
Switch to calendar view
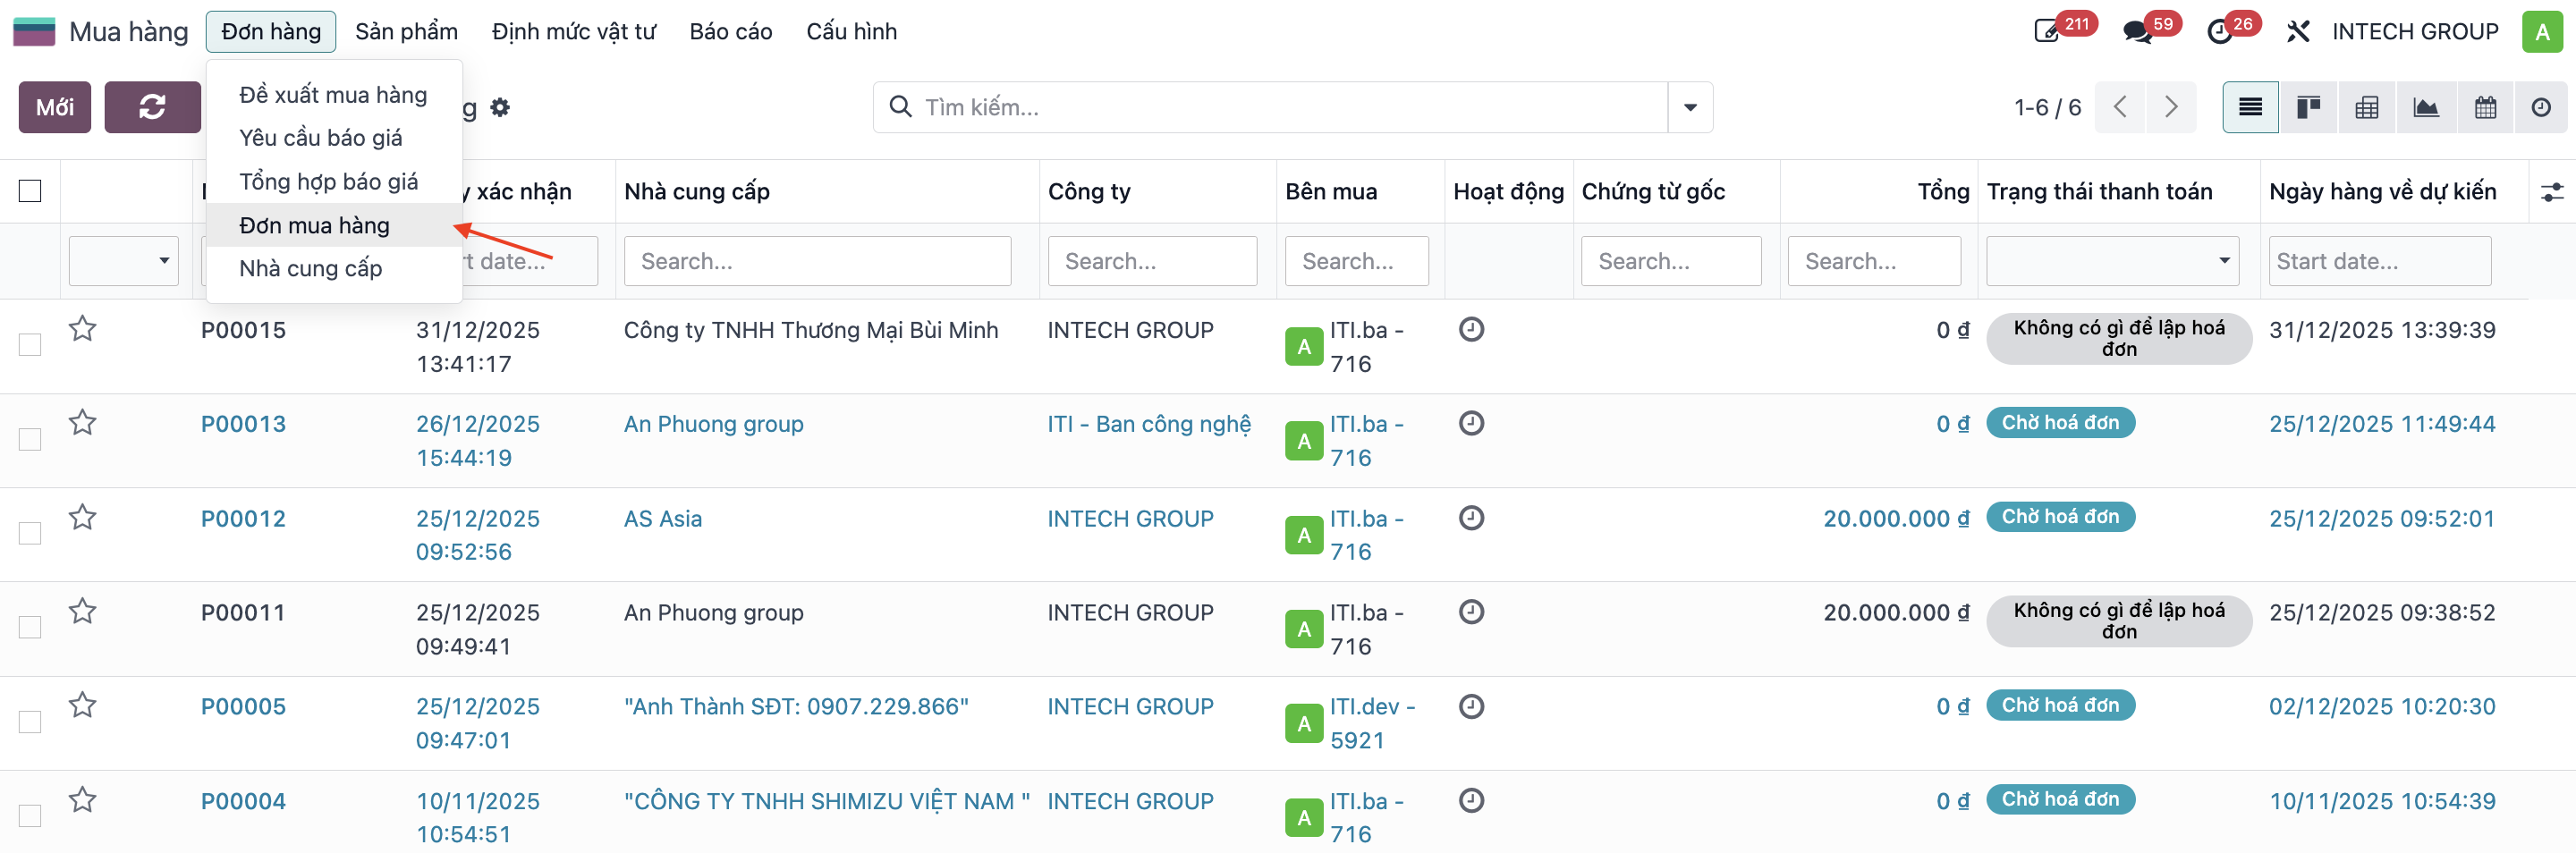point(2485,107)
